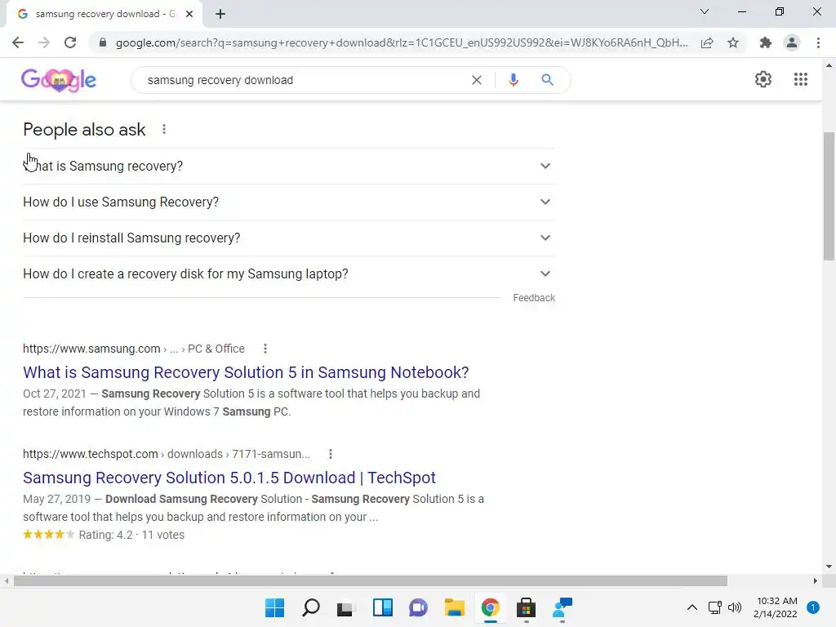Open Windows taskbar search
Viewport: 836px width, 627px height.
point(311,607)
